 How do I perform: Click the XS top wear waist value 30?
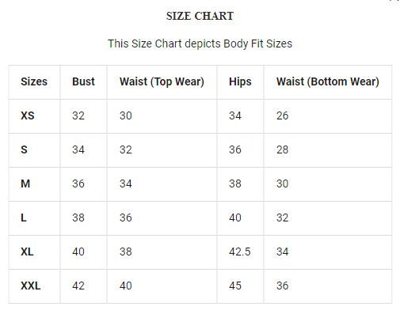pyautogui.click(x=125, y=115)
